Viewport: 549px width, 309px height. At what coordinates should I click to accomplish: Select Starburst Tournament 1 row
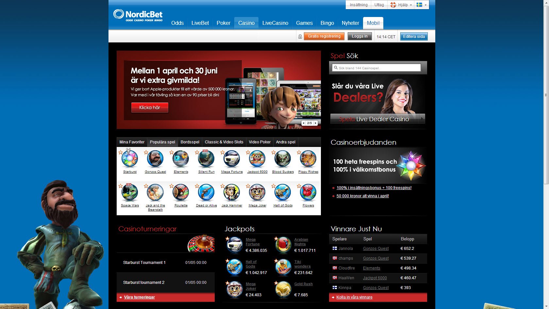coord(166,263)
